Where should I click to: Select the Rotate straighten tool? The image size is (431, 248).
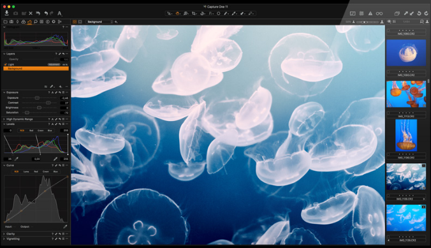click(x=203, y=13)
